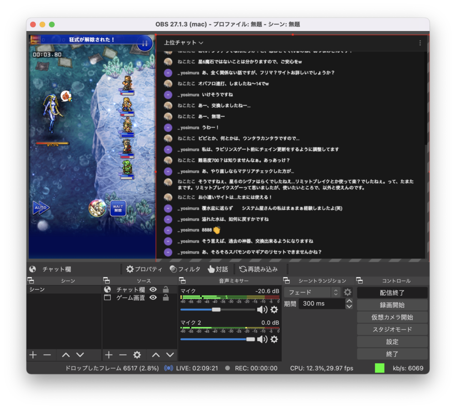Screen dimensions: 456x409
Task: Add a new scene with the plus icon
Action: [33, 355]
